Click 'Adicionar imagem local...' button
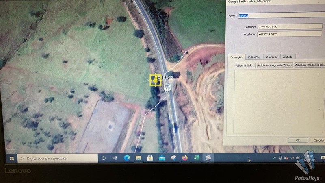Screen dimensions: 325x183 [310, 65]
